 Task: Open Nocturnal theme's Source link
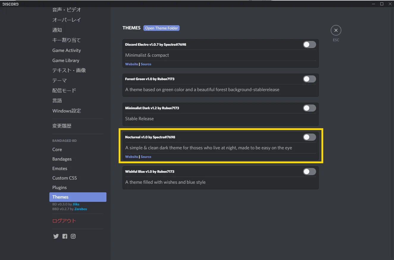tap(146, 157)
